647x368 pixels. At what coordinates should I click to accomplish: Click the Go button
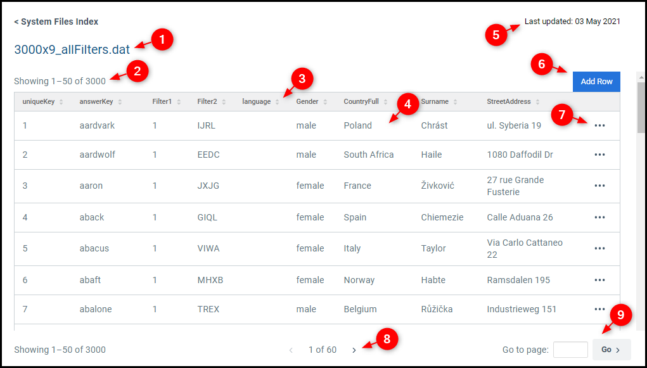pyautogui.click(x=612, y=350)
